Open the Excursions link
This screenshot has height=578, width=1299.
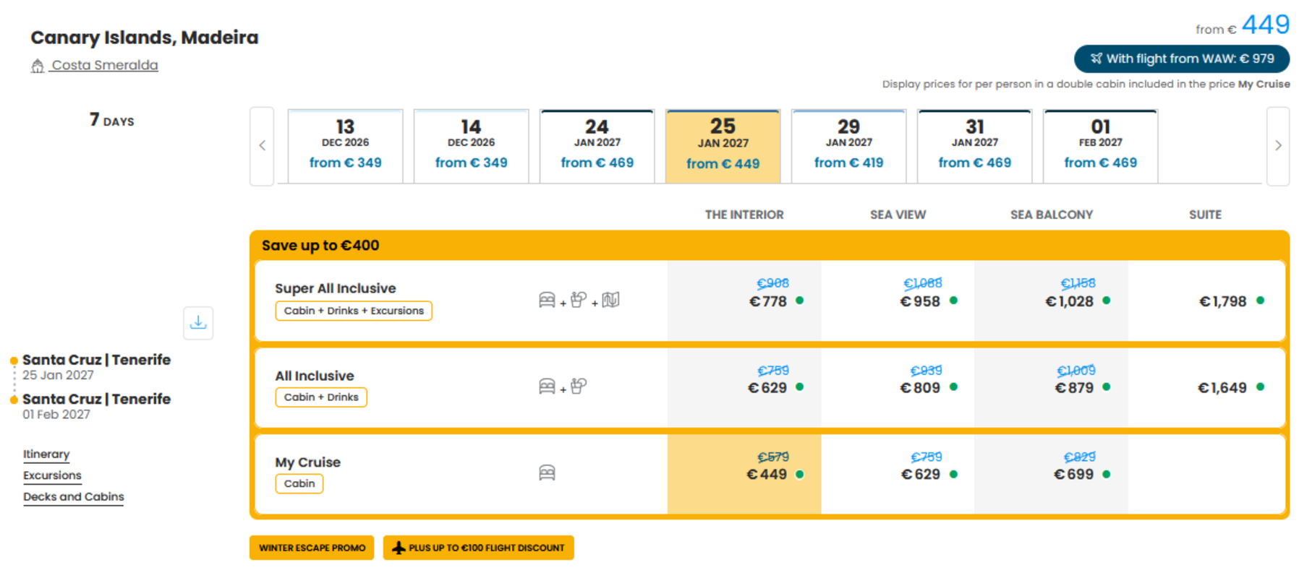(52, 475)
